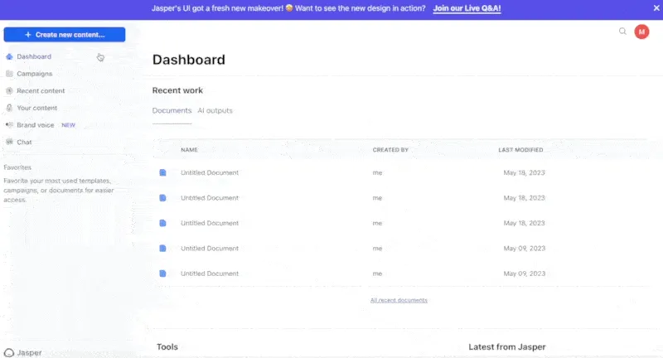Screen dimensions: 663x358
Task: Click the Dashboard home icon in sidebar
Action: click(x=9, y=56)
